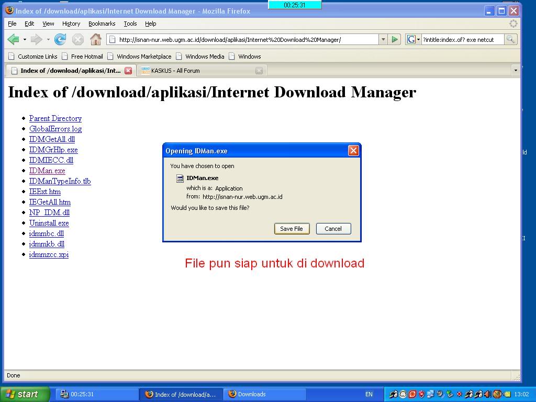Open the Edit menu
Image resolution: width=536 pixels, height=402 pixels.
pyautogui.click(x=29, y=24)
